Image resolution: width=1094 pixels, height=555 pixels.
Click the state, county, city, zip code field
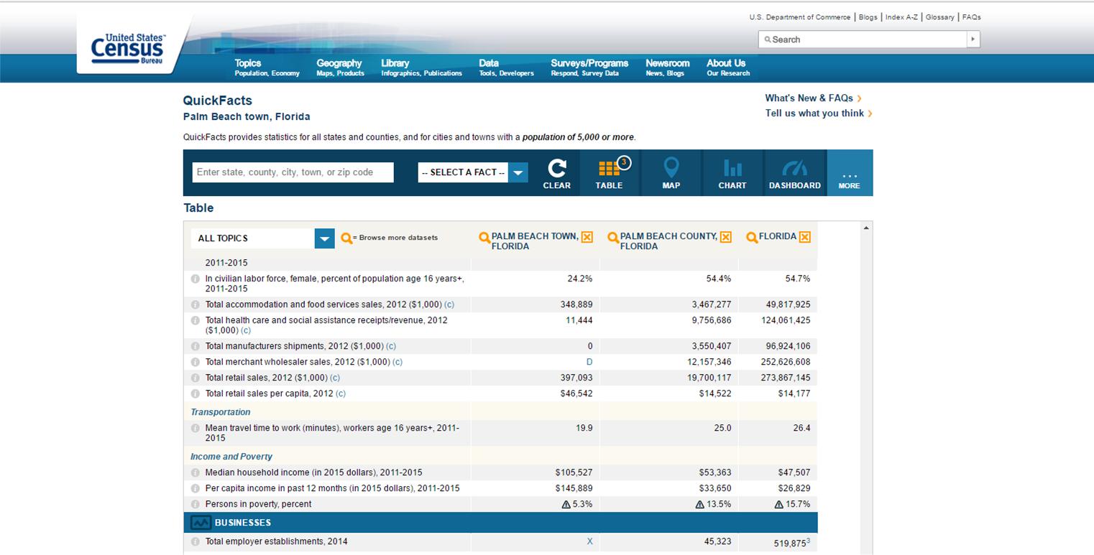pyautogui.click(x=293, y=172)
